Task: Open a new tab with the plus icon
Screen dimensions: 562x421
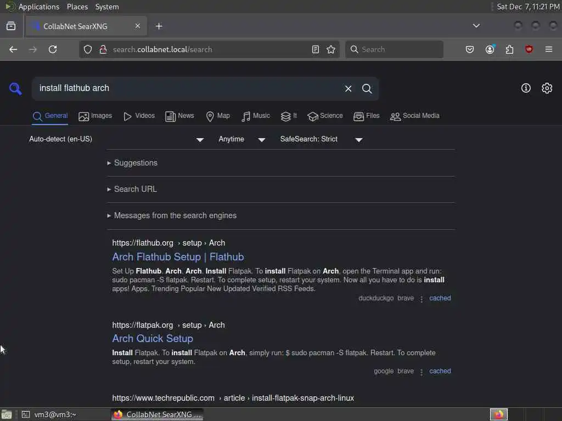Action: point(159,26)
